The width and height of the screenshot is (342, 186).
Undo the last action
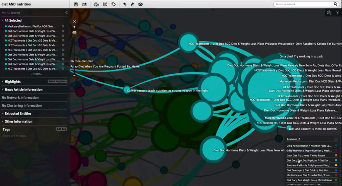pyautogui.click(x=124, y=4)
